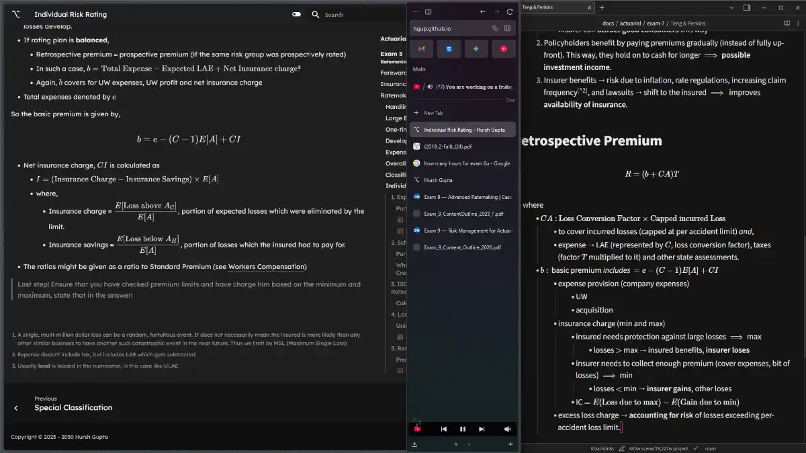806x453 pixels.
Task: Mute the media player volume
Action: pos(508,429)
